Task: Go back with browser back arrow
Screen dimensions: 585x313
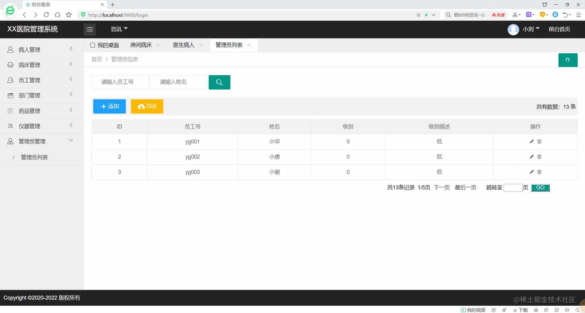Action: 24,15
